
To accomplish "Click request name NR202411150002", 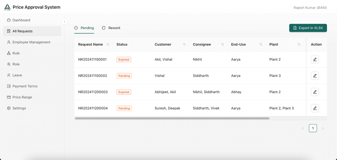I will click(x=93, y=76).
